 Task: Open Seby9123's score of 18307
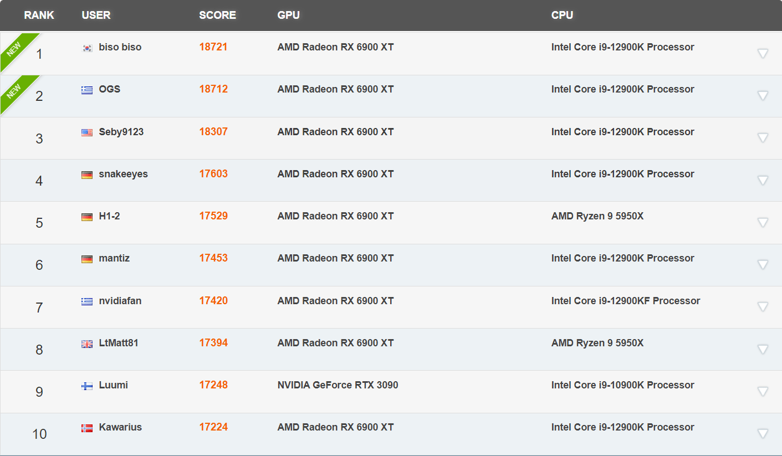[213, 132]
